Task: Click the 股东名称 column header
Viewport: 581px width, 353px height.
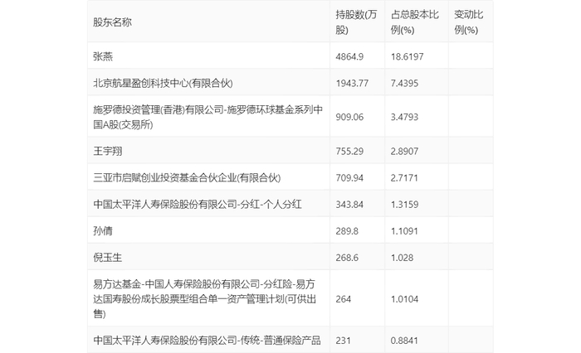Action: (112, 22)
